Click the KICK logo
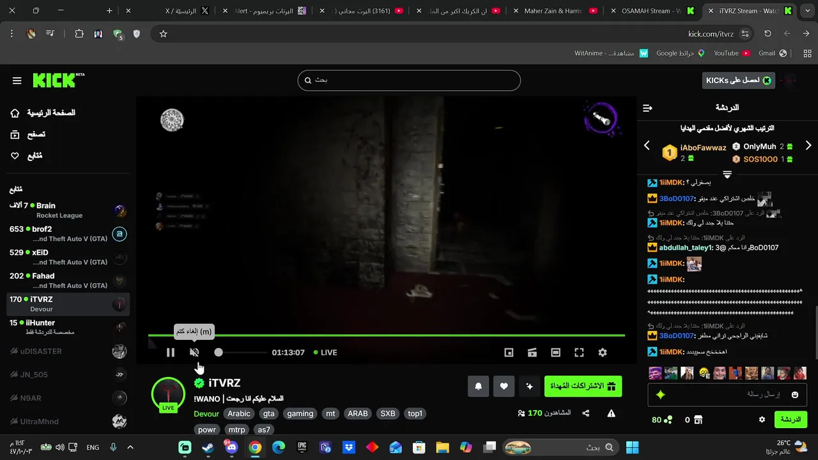The image size is (818, 460). point(58,80)
